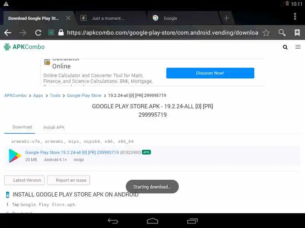Open a new tab with plus button
Screen dimensions: 305x228
click(x=226, y=18)
